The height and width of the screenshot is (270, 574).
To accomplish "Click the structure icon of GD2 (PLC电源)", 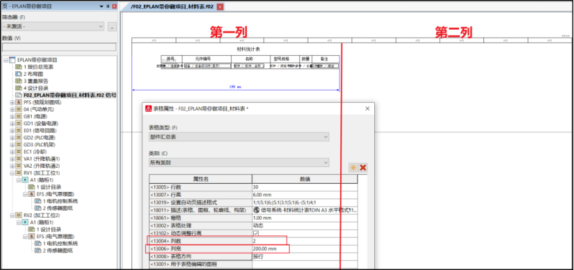I will [x=19, y=137].
